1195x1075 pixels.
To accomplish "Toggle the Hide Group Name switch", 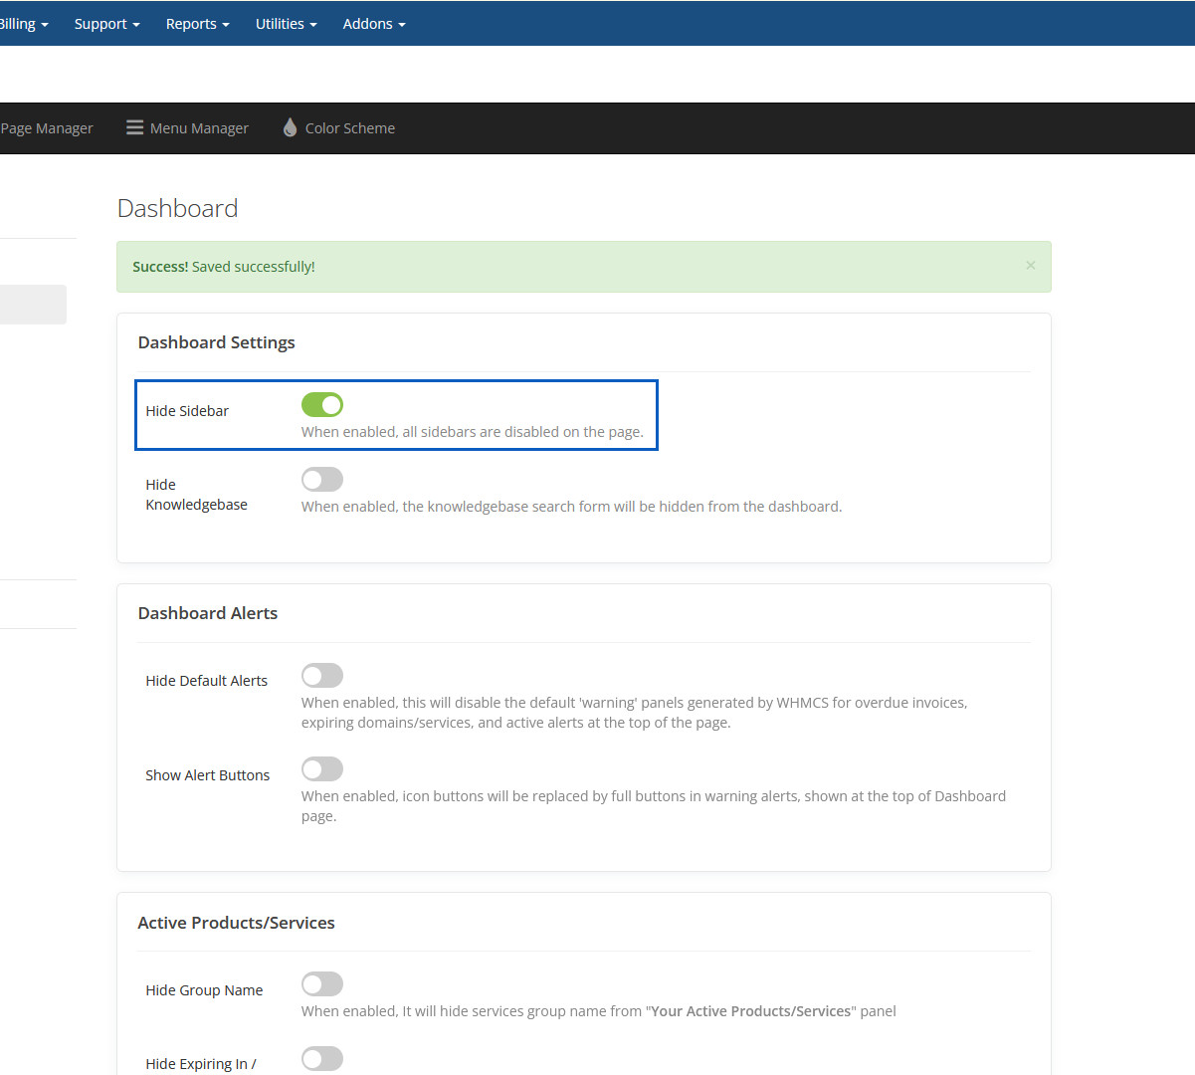I will [322, 984].
